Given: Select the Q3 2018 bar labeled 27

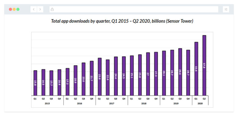Looking at the screenshot, I should click(148, 74).
